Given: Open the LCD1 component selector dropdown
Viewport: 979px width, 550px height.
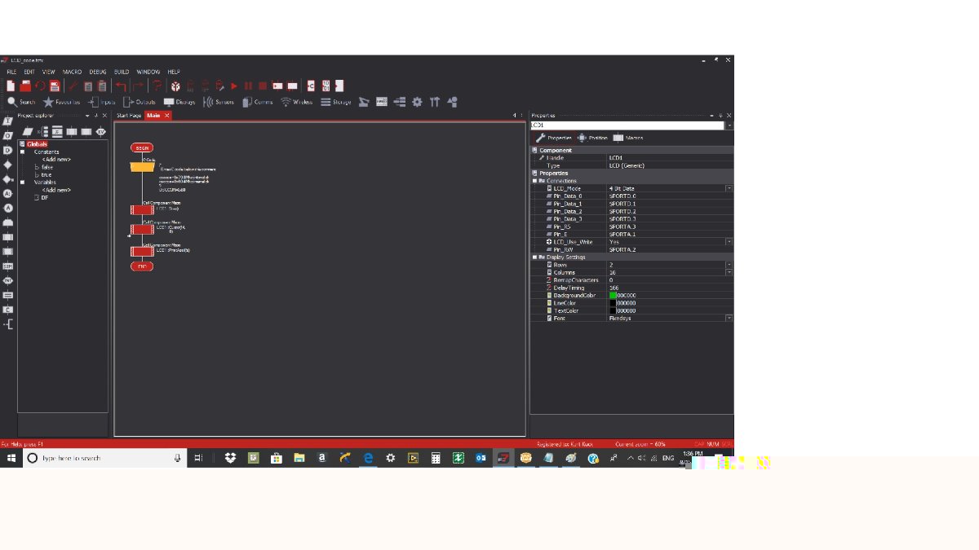Looking at the screenshot, I should [729, 125].
